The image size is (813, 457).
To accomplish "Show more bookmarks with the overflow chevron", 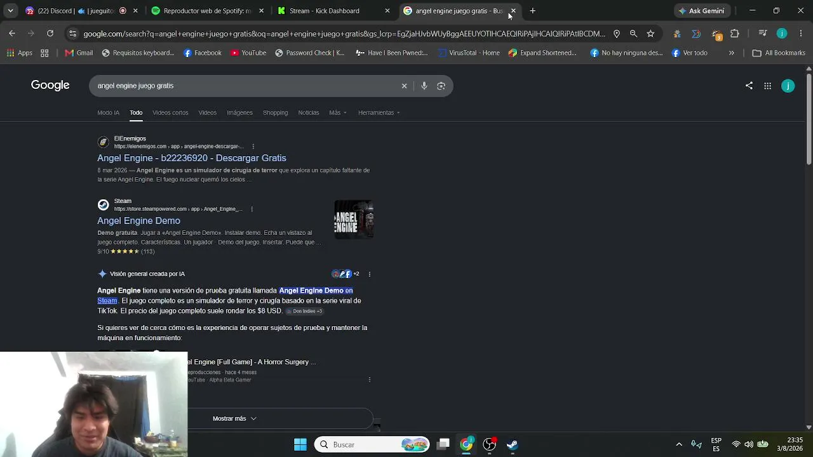I will point(731,53).
